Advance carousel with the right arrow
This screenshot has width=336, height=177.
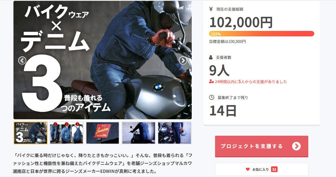(183, 60)
